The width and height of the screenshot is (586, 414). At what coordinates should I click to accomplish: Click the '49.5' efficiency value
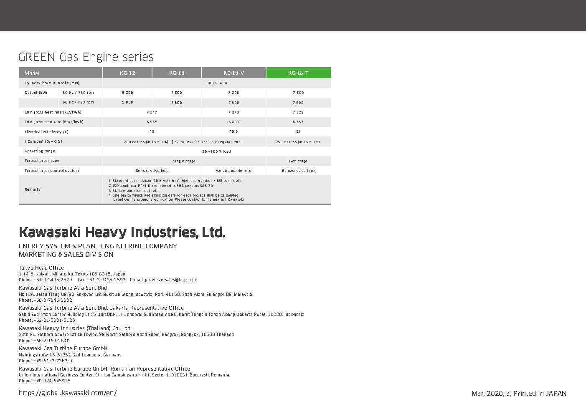point(234,131)
